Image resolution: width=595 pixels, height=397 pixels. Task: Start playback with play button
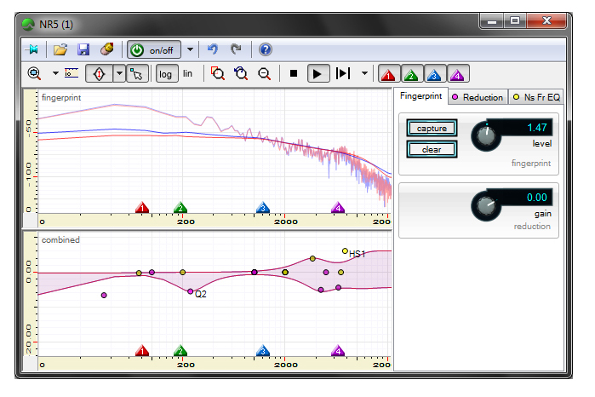pos(318,74)
